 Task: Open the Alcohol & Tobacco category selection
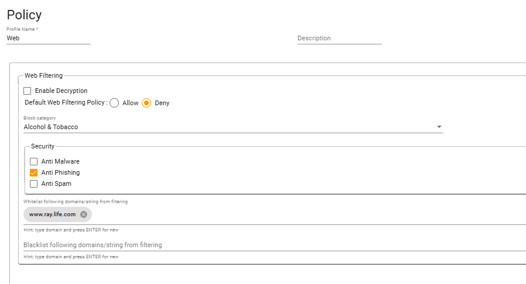click(x=233, y=127)
